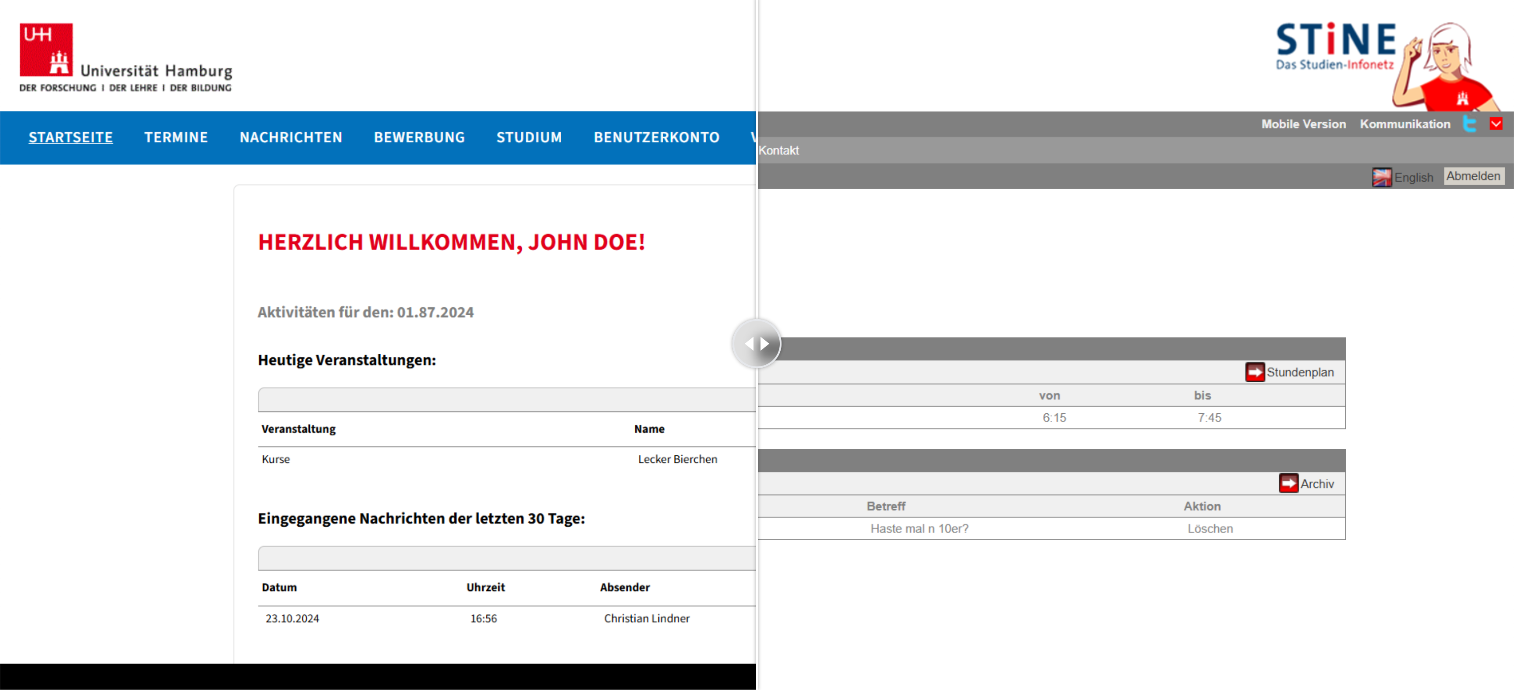Open the Benutzerkonto menu

[656, 137]
